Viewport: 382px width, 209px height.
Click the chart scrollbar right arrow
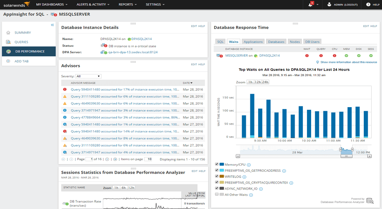pos(370,156)
